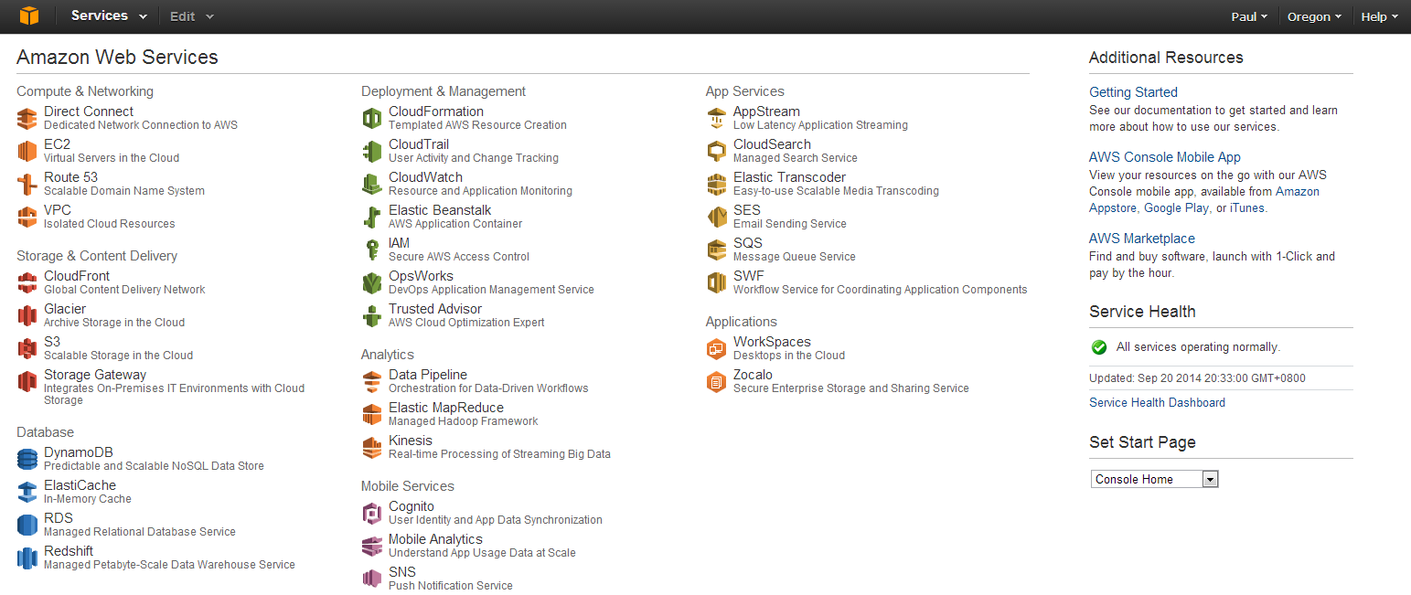Click the Glacier icon
1411x595 pixels.
click(27, 316)
